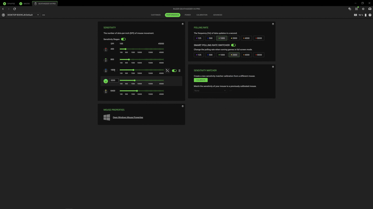Open the three-dot profile options menu
This screenshot has height=209, width=373.
click(x=44, y=15)
